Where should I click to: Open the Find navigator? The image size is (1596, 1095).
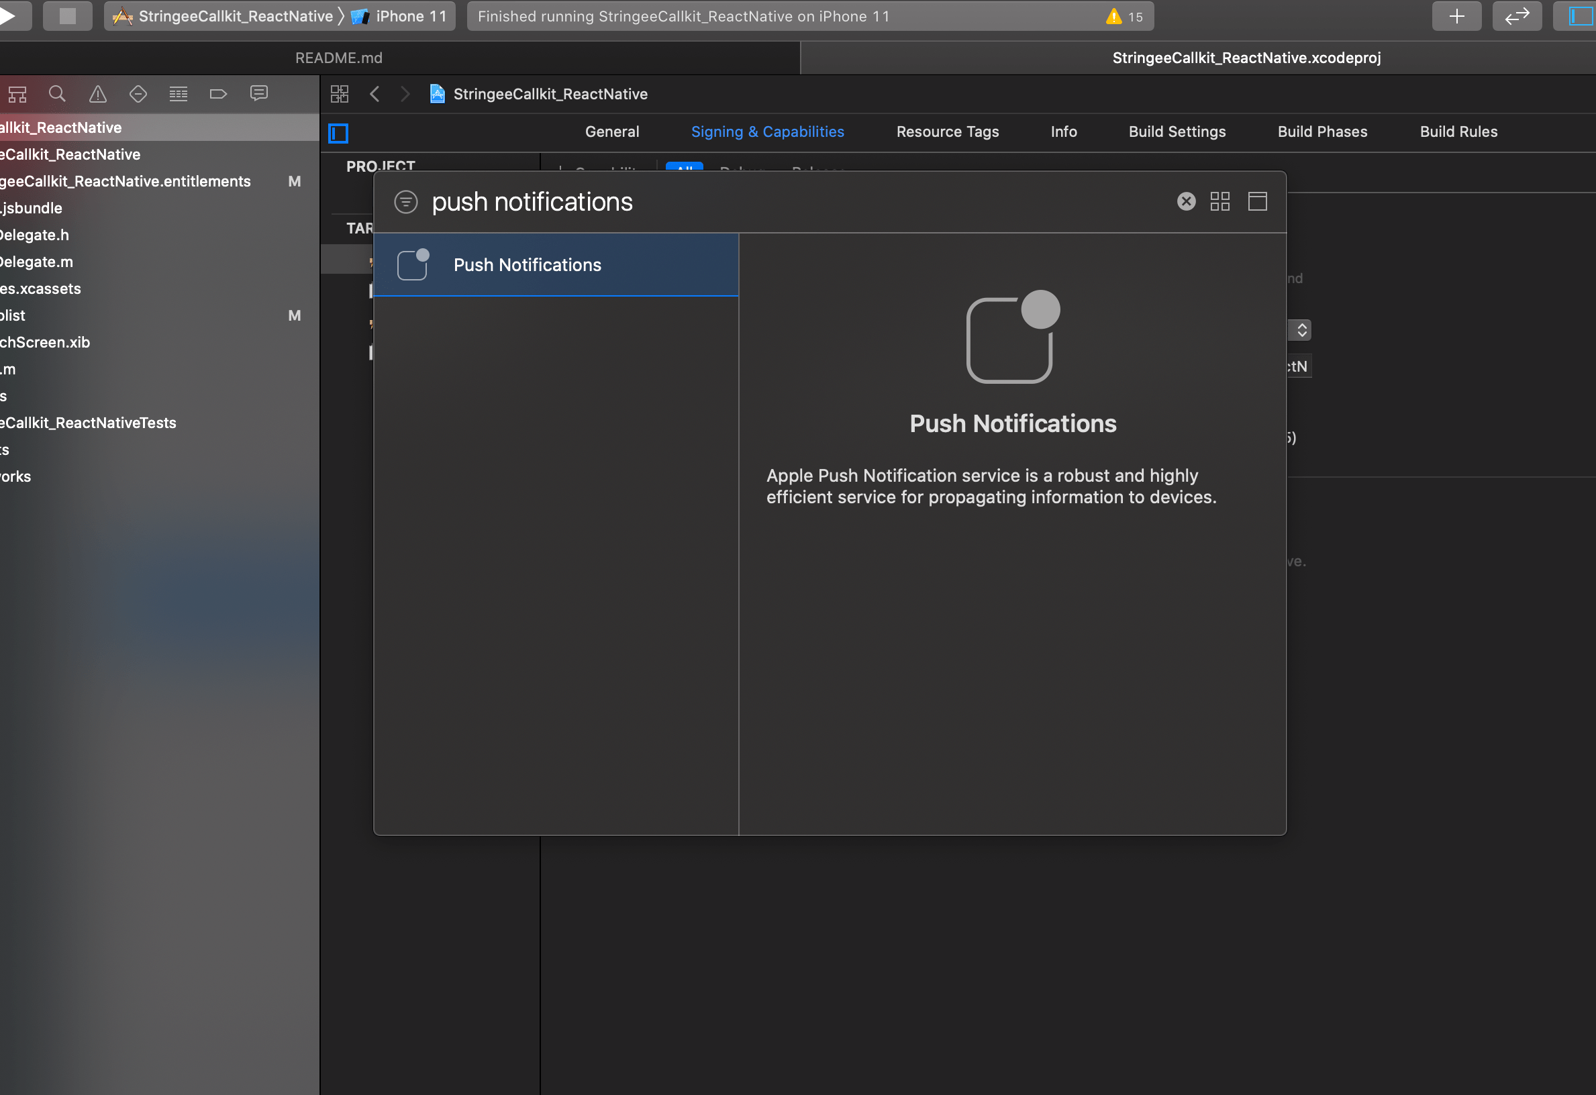tap(58, 94)
